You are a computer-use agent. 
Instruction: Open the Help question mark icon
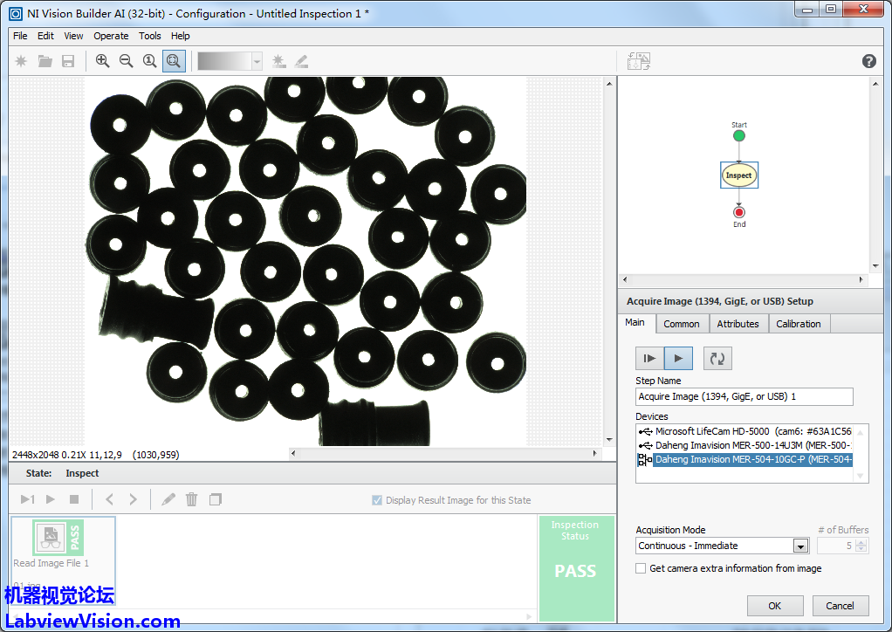coord(868,61)
